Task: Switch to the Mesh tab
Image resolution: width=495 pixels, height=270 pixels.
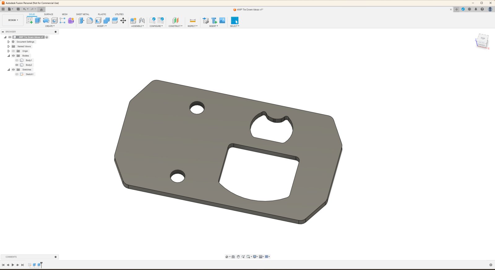Action: [x=65, y=14]
